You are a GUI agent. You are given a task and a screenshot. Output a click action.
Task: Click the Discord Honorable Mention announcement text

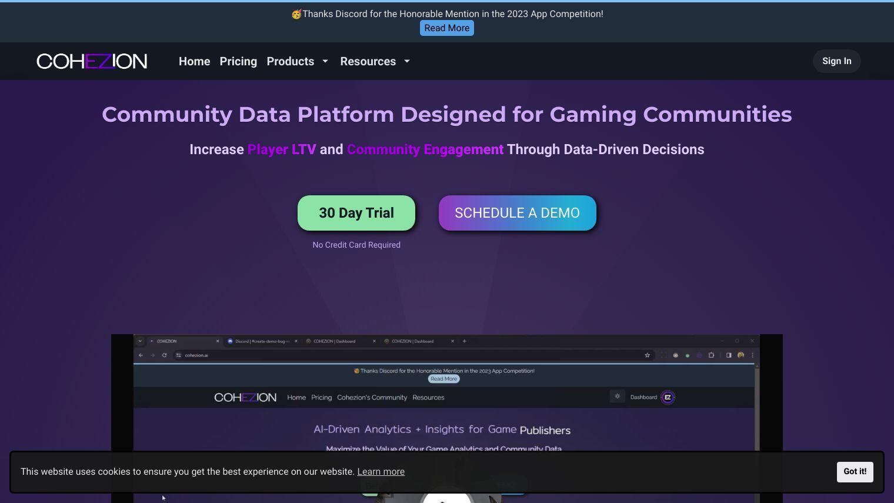pyautogui.click(x=447, y=14)
